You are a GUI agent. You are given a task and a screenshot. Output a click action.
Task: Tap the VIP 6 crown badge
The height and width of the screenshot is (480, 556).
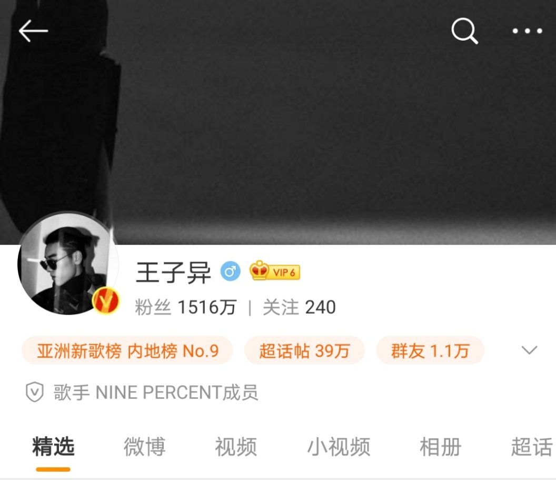point(275,271)
